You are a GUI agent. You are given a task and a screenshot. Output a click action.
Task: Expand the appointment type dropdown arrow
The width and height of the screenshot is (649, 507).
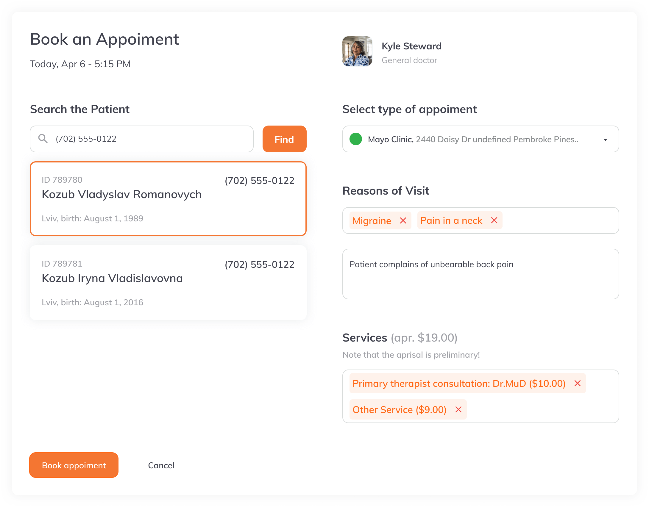point(605,140)
